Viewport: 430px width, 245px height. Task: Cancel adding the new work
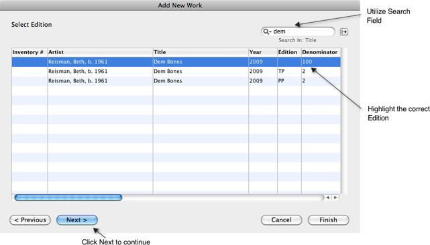pyautogui.click(x=281, y=220)
